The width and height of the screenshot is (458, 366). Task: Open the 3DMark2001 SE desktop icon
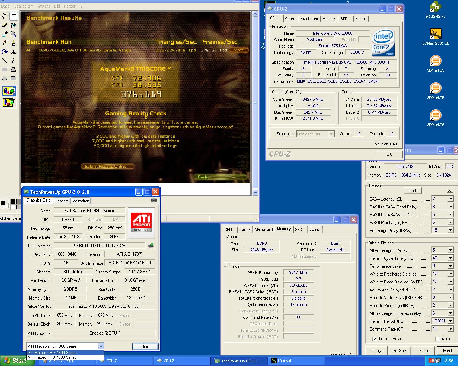pyautogui.click(x=435, y=37)
